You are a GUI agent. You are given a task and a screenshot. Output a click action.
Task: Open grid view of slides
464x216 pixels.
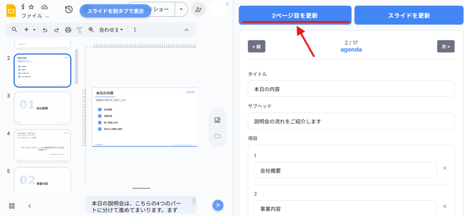point(12,206)
